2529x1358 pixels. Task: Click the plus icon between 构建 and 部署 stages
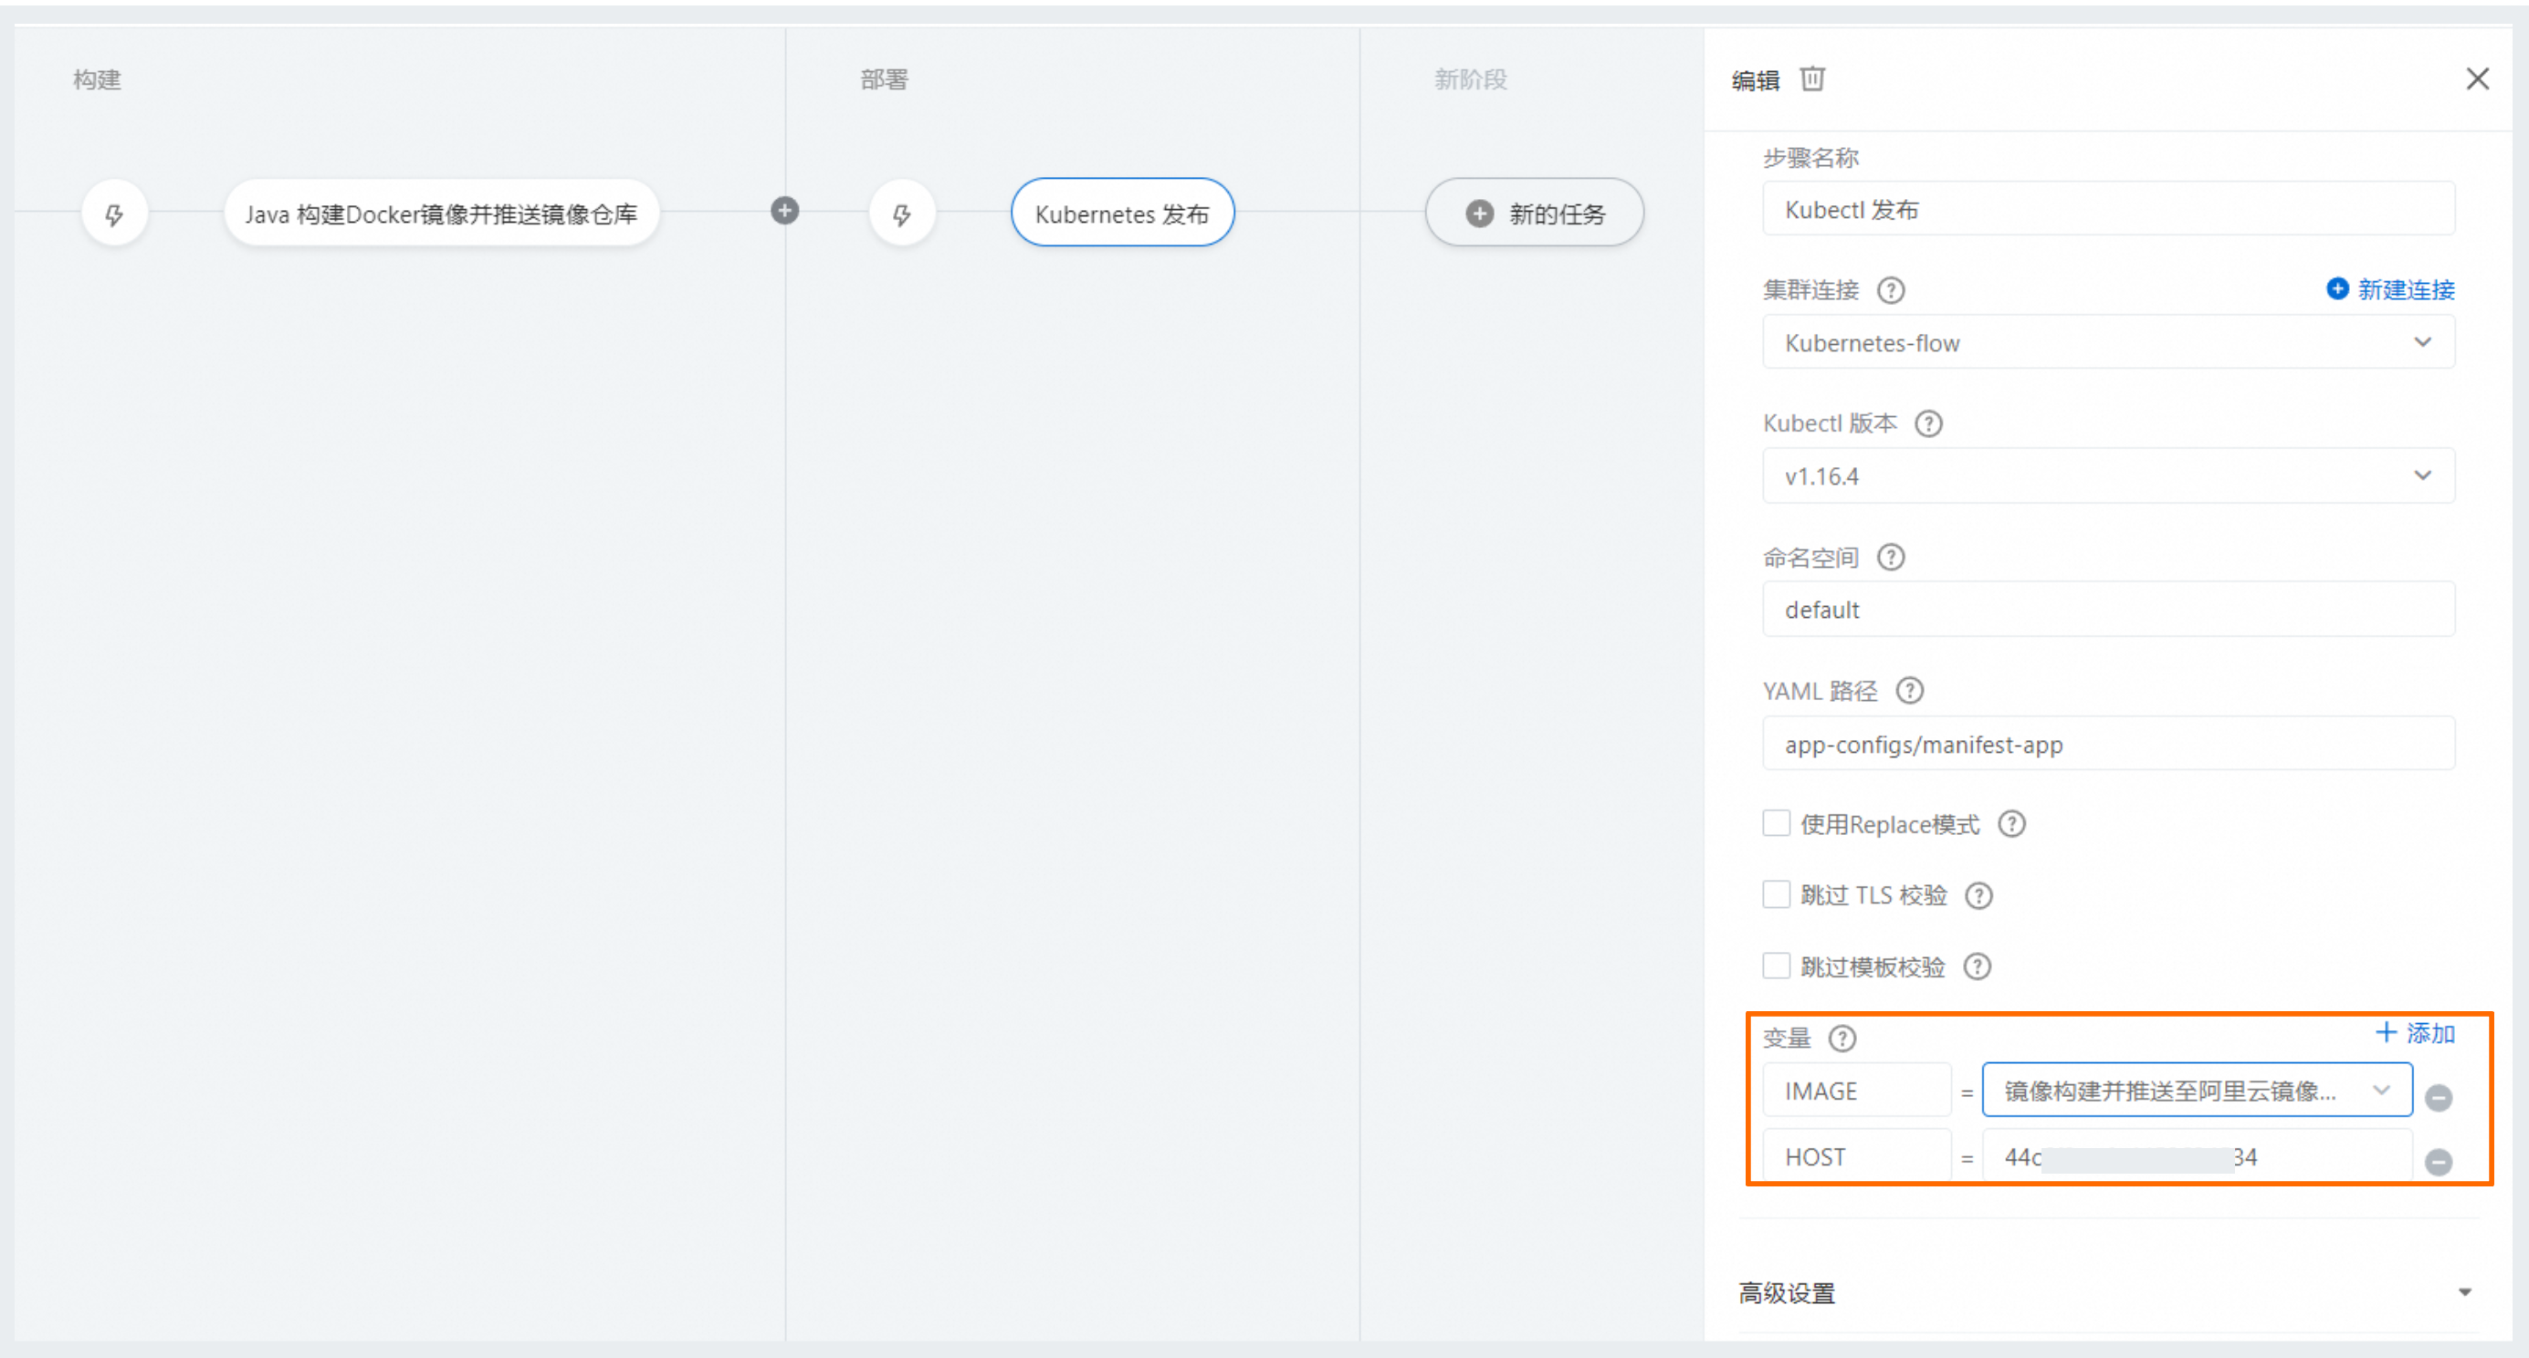tap(784, 210)
